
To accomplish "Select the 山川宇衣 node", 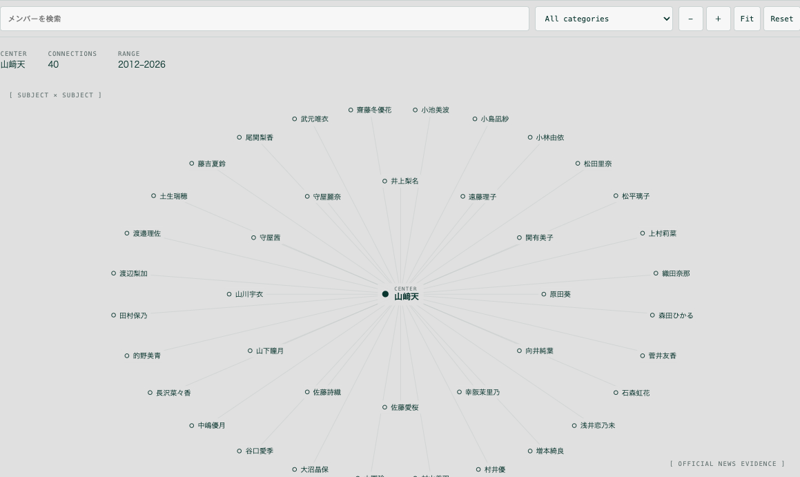I will (245, 294).
